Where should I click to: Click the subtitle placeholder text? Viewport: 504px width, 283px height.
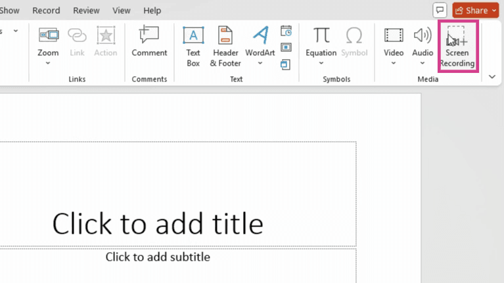click(158, 257)
